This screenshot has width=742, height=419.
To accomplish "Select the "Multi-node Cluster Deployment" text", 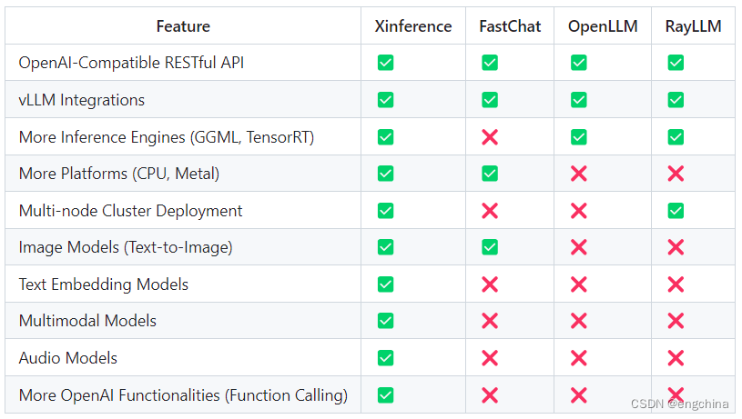I will pos(130,211).
